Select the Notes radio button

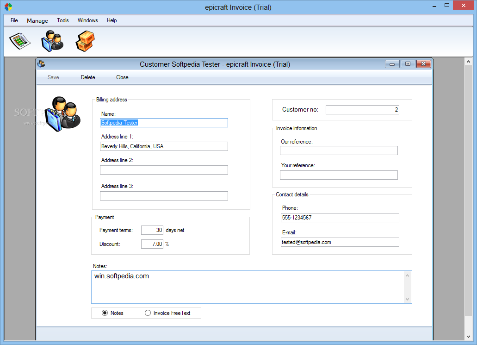105,313
